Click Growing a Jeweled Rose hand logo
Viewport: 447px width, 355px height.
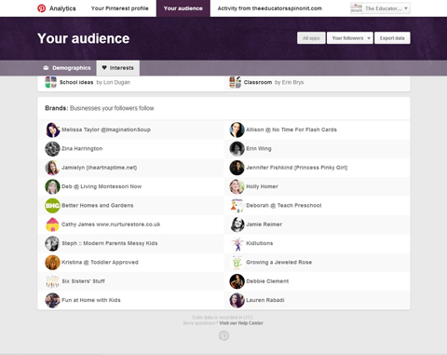(x=237, y=263)
